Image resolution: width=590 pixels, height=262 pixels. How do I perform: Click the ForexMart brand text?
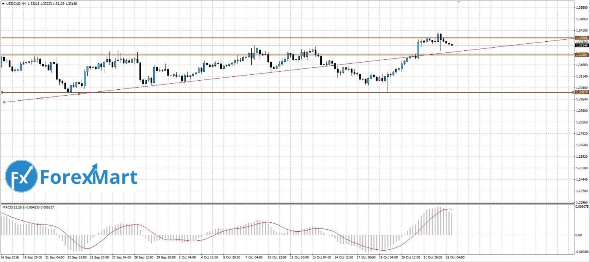click(88, 177)
